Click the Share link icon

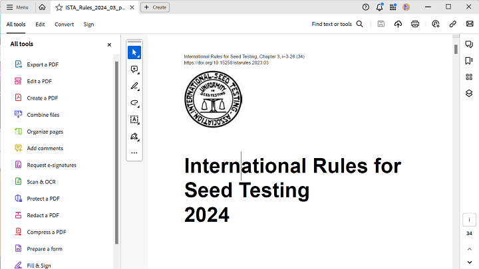[x=452, y=24]
